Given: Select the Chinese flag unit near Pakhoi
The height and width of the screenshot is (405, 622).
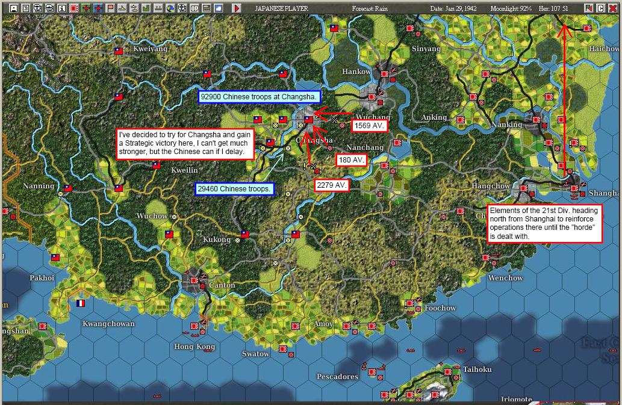Looking at the screenshot, I should pyautogui.click(x=55, y=257).
